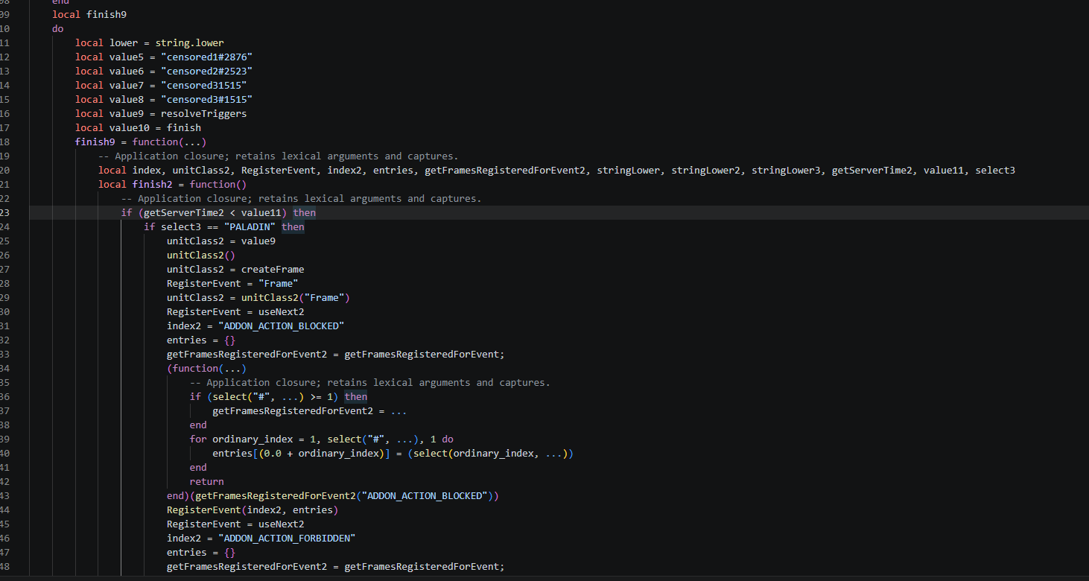Click the "return" keyword
This screenshot has width=1089, height=581.
pyautogui.click(x=207, y=481)
